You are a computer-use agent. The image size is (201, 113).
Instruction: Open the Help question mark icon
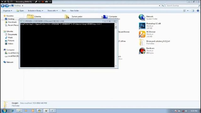198,11
